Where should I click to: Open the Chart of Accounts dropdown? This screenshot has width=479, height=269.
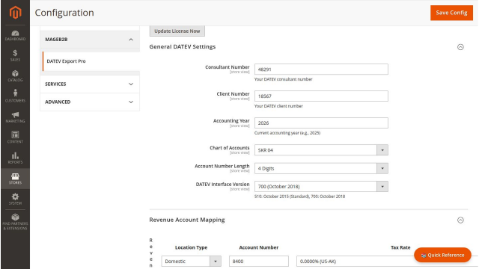[321, 150]
